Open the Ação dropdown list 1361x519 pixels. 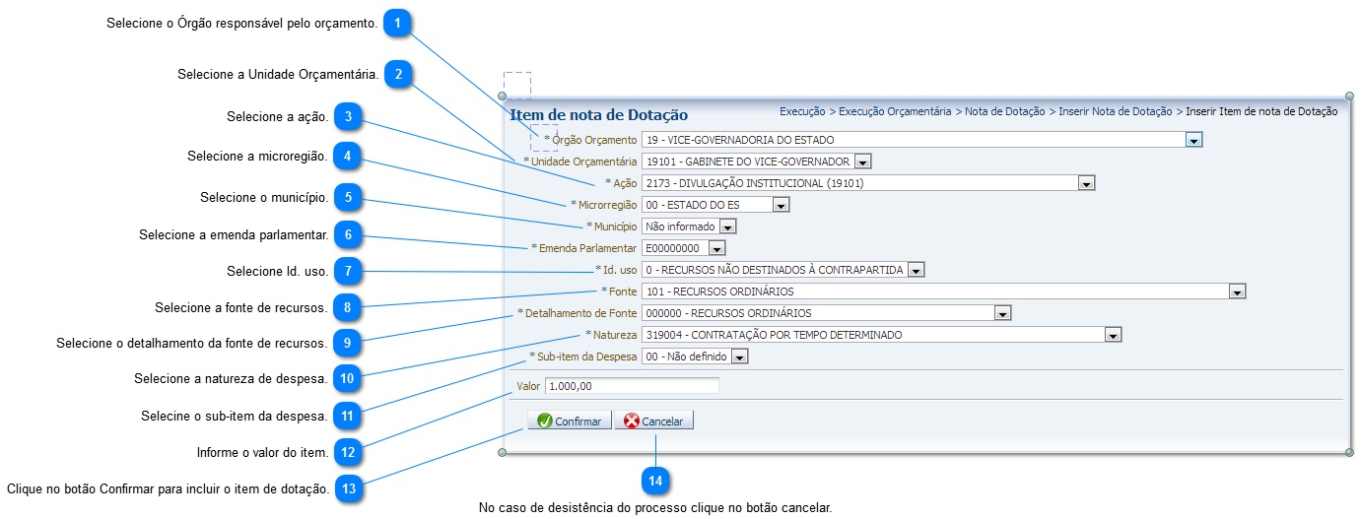tap(1086, 183)
